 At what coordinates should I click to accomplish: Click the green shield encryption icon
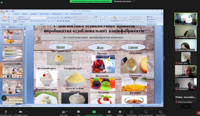pos(1,2)
